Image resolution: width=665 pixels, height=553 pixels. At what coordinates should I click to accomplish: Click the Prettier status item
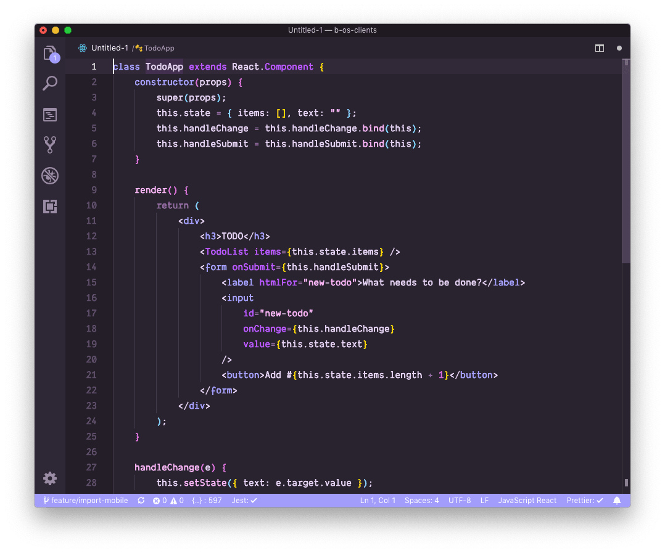(x=585, y=501)
